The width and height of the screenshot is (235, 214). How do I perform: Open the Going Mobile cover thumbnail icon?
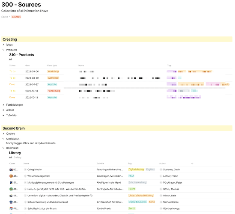[11, 169]
